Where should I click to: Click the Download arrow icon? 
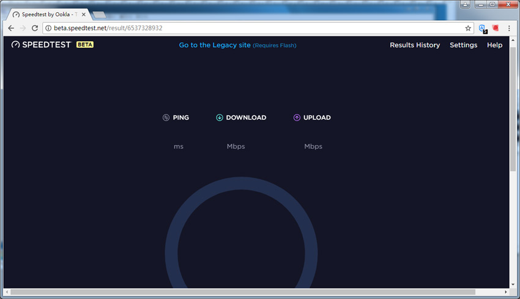220,118
